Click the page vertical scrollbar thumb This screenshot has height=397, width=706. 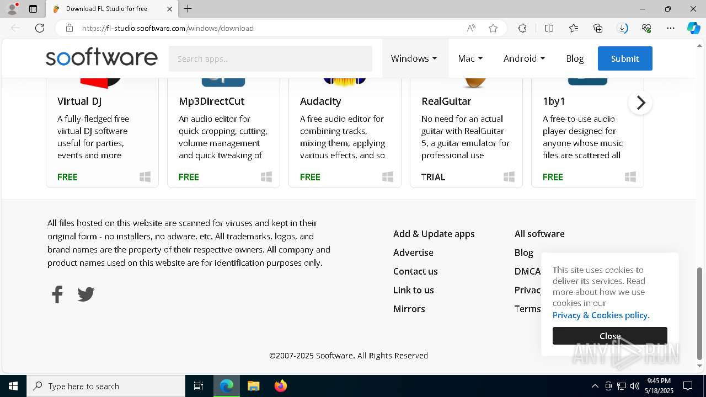[700, 313]
